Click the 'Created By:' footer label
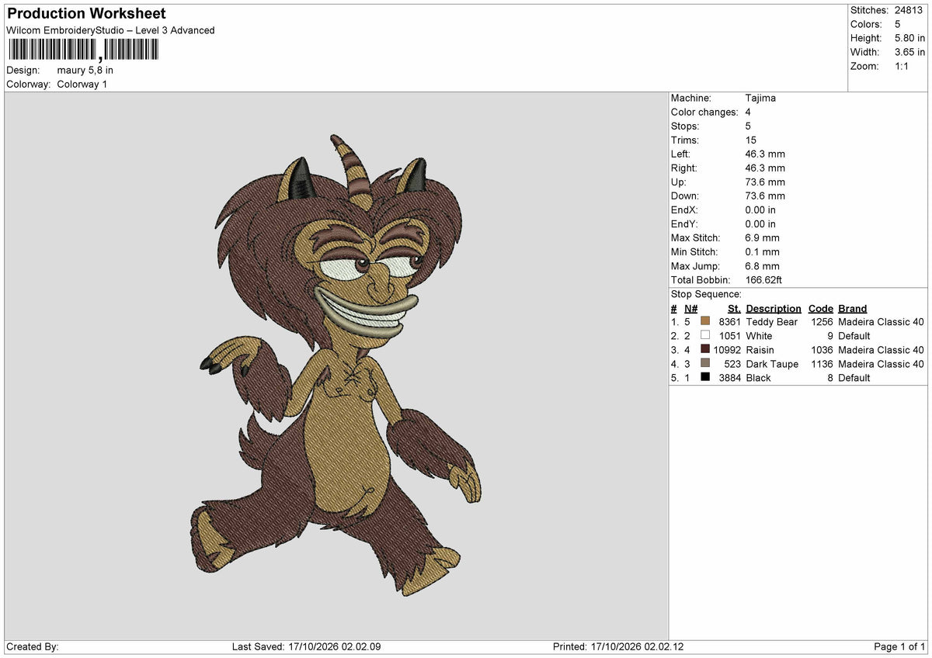Image resolution: width=932 pixels, height=658 pixels. (33, 646)
